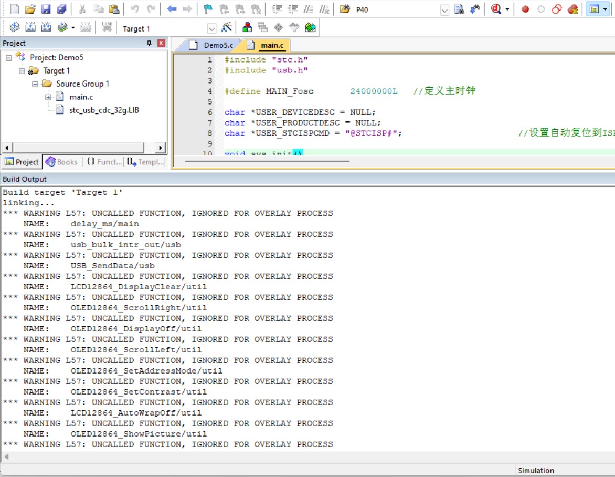The width and height of the screenshot is (615, 477).
Task: Open the Target 1 selection dropdown
Action: coord(211,28)
